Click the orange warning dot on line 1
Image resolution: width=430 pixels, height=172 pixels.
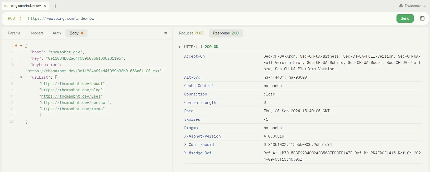tap(16, 45)
